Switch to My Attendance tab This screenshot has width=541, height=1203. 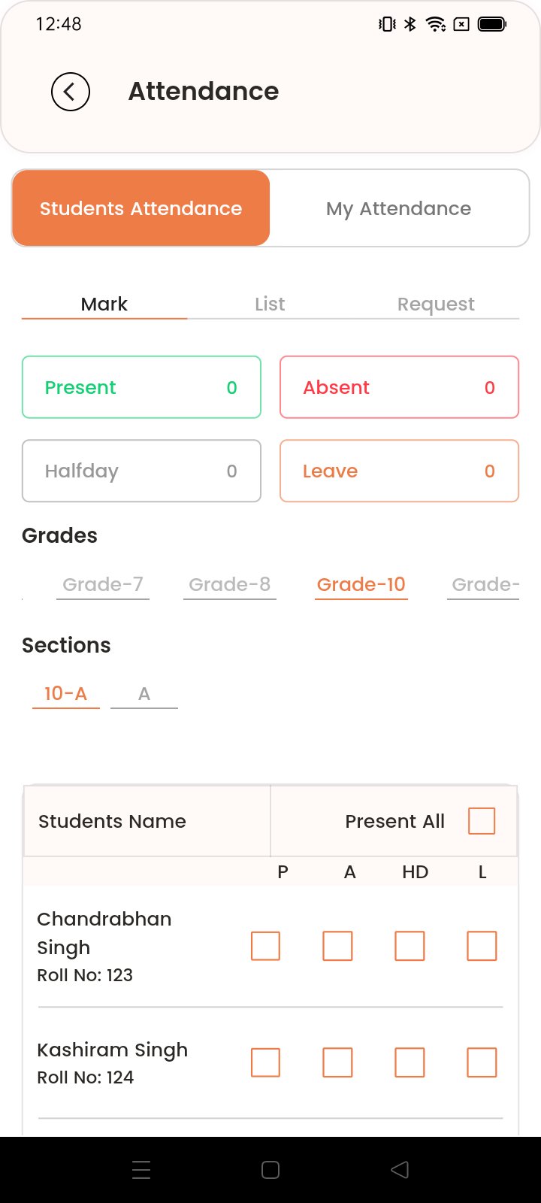[399, 208]
